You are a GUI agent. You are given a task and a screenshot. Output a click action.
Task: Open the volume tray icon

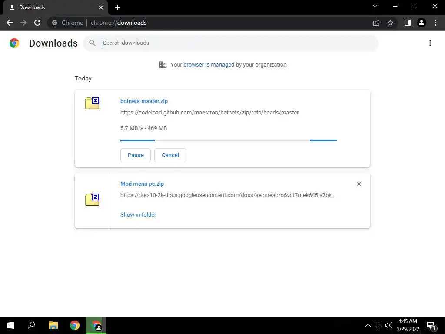tap(389, 325)
